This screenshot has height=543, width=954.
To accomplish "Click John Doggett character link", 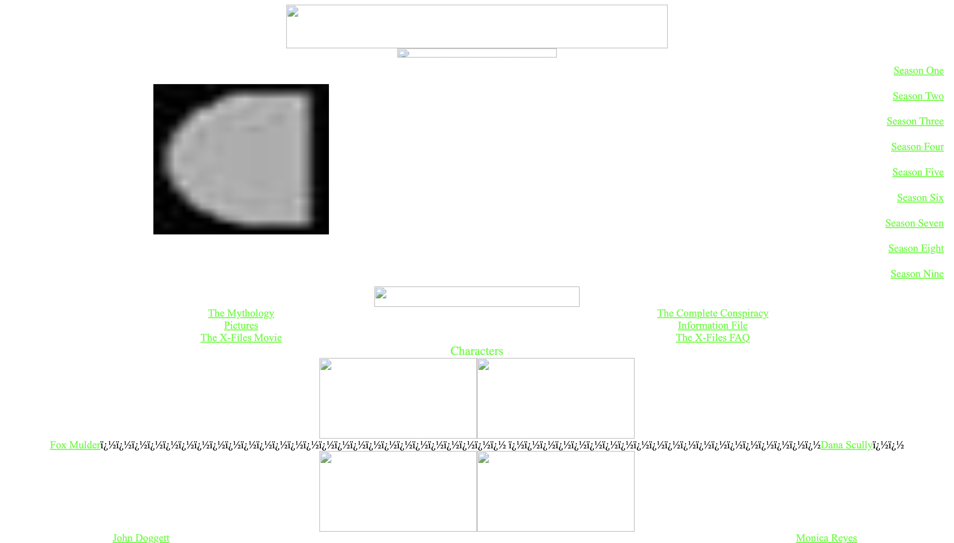I will pos(141,538).
